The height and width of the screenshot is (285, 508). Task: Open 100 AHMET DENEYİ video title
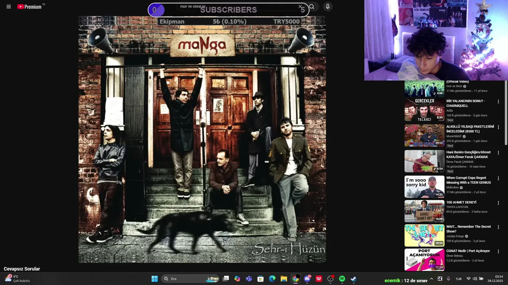[461, 202]
